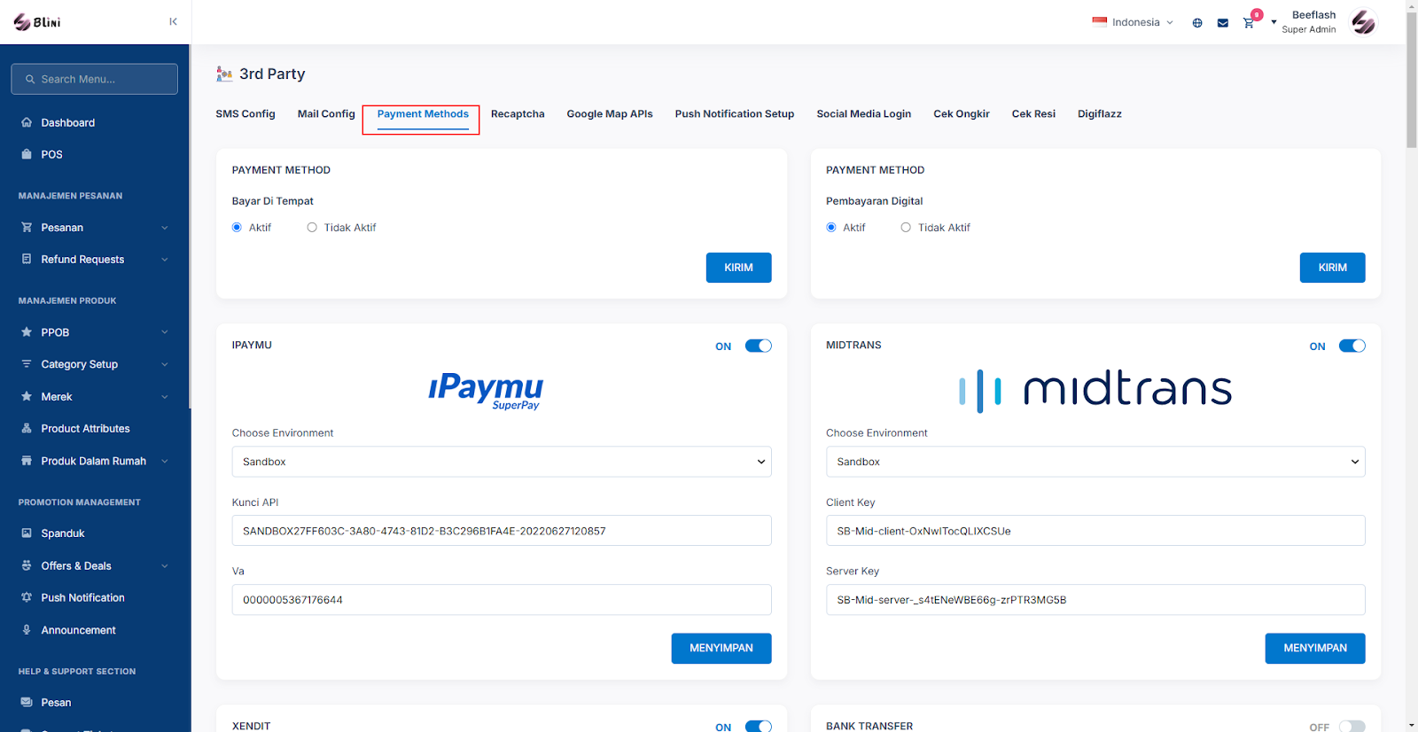
Task: Click the Announcement icon in sidebar
Action: point(27,630)
